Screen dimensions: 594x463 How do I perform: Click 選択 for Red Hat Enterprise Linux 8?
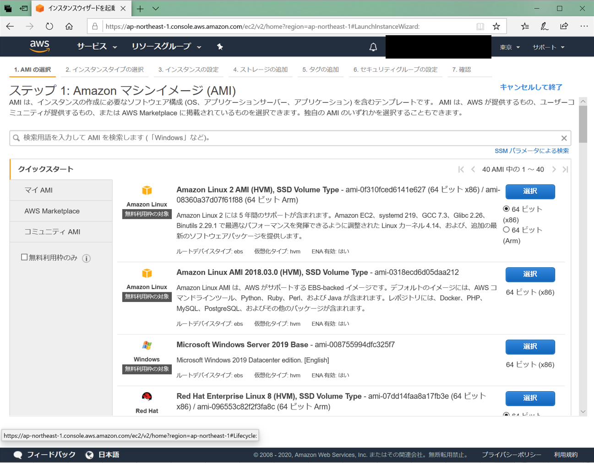pyautogui.click(x=530, y=398)
